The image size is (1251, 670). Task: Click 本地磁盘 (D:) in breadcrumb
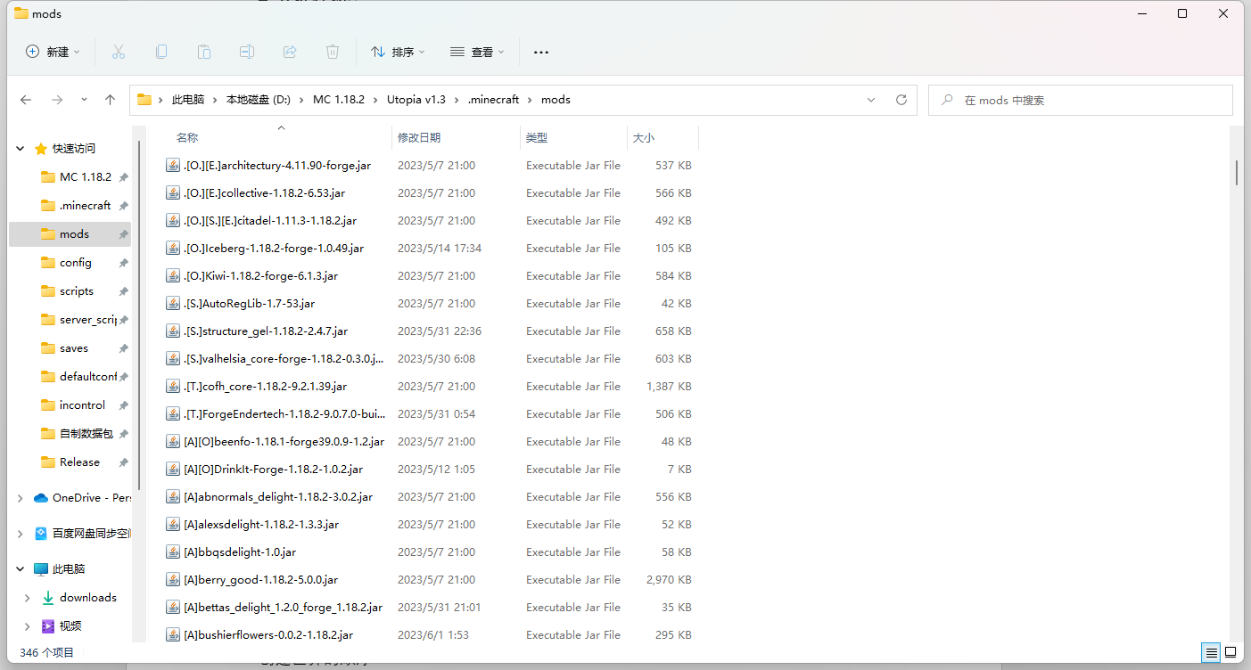[x=259, y=100]
